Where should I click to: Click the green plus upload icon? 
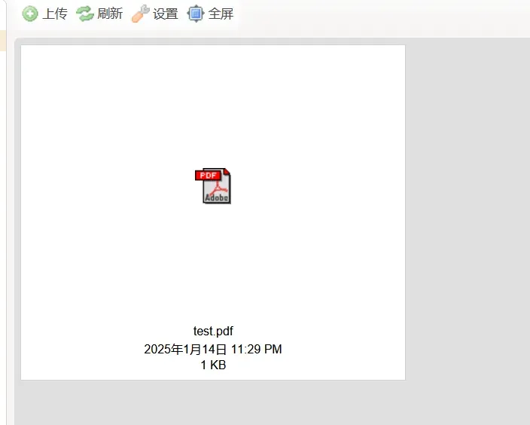30,14
